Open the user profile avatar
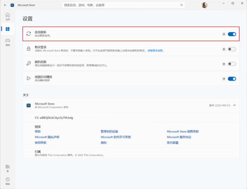 (x=205, y=5)
